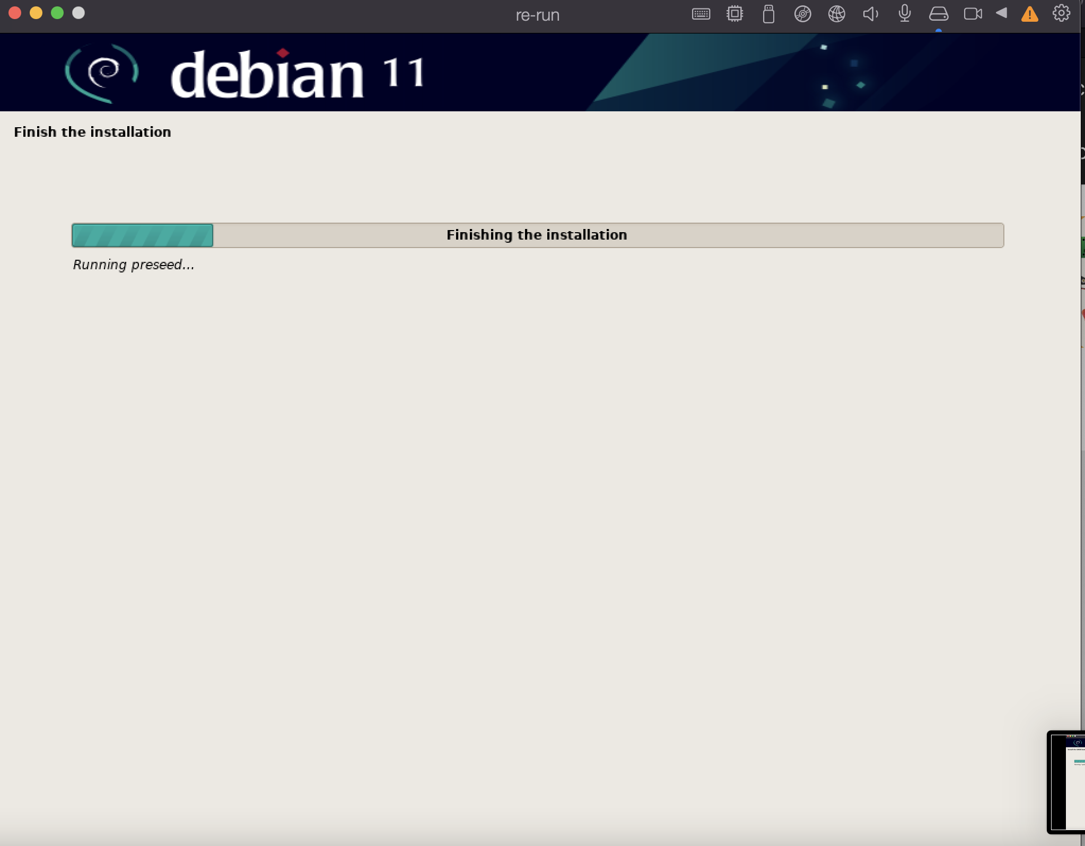This screenshot has width=1085, height=846.
Task: Click the microphone icon
Action: pos(905,14)
